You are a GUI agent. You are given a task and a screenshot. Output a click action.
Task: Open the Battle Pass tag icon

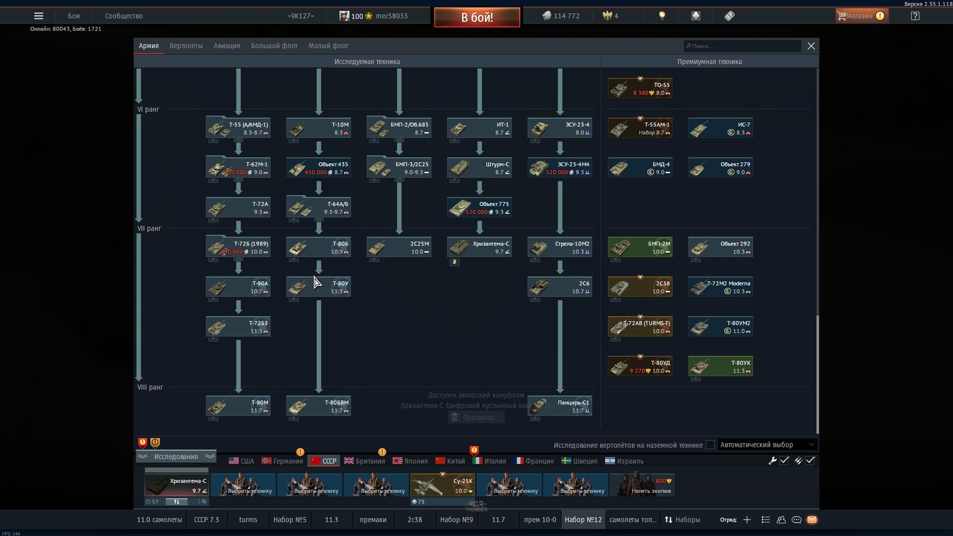click(729, 16)
